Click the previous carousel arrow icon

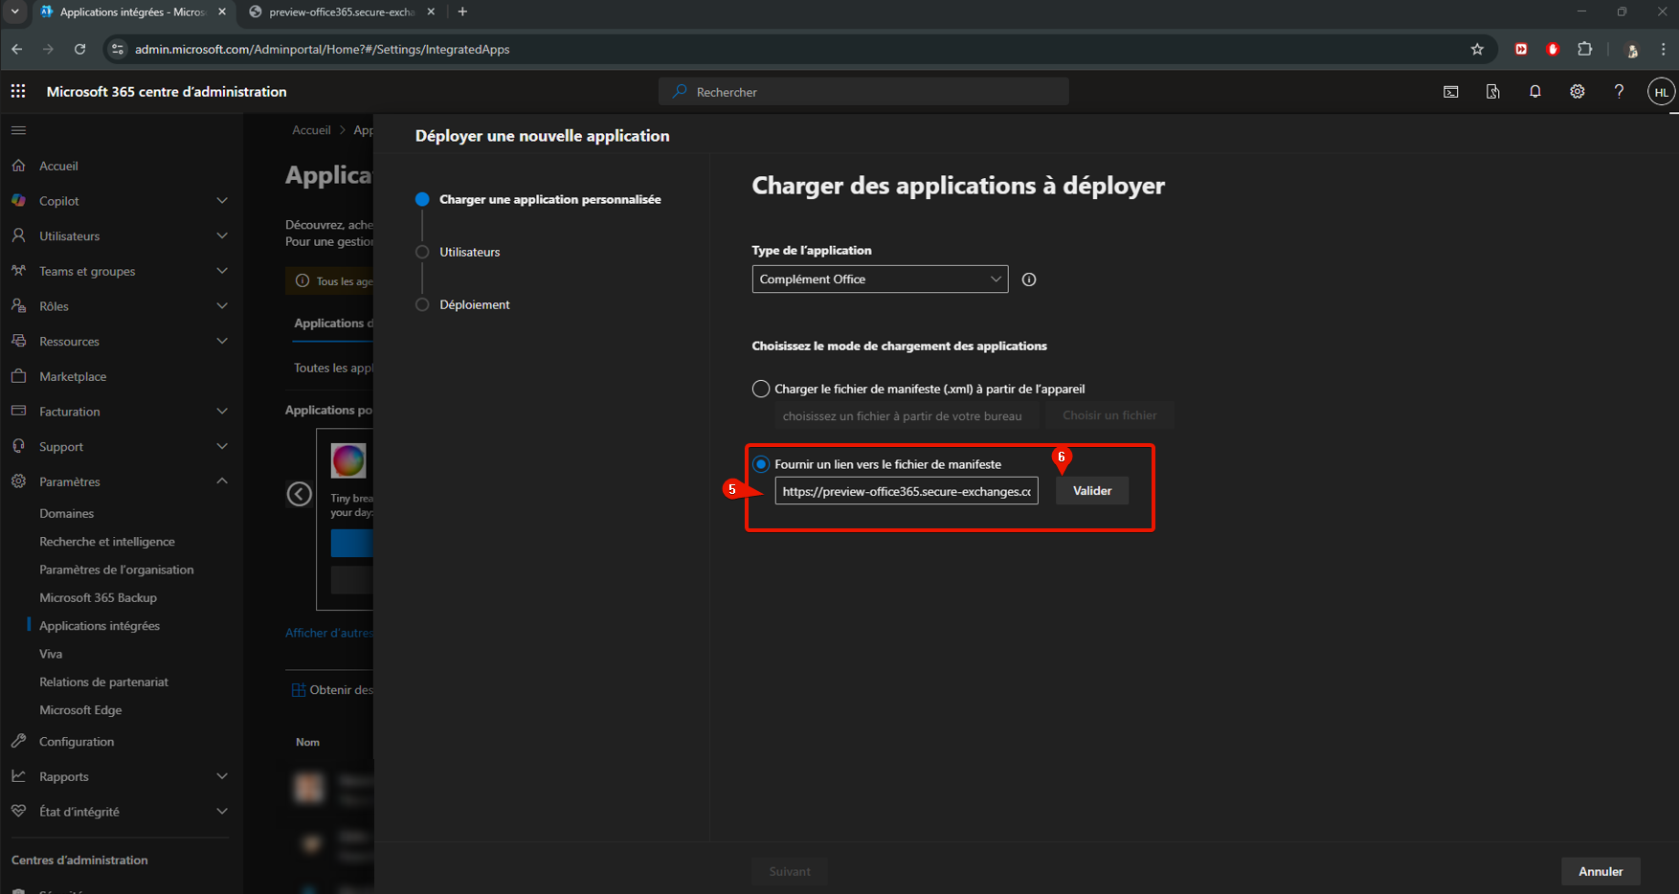coord(300,494)
